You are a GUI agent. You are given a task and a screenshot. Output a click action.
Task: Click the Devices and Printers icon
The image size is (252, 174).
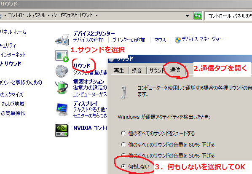point(62,39)
